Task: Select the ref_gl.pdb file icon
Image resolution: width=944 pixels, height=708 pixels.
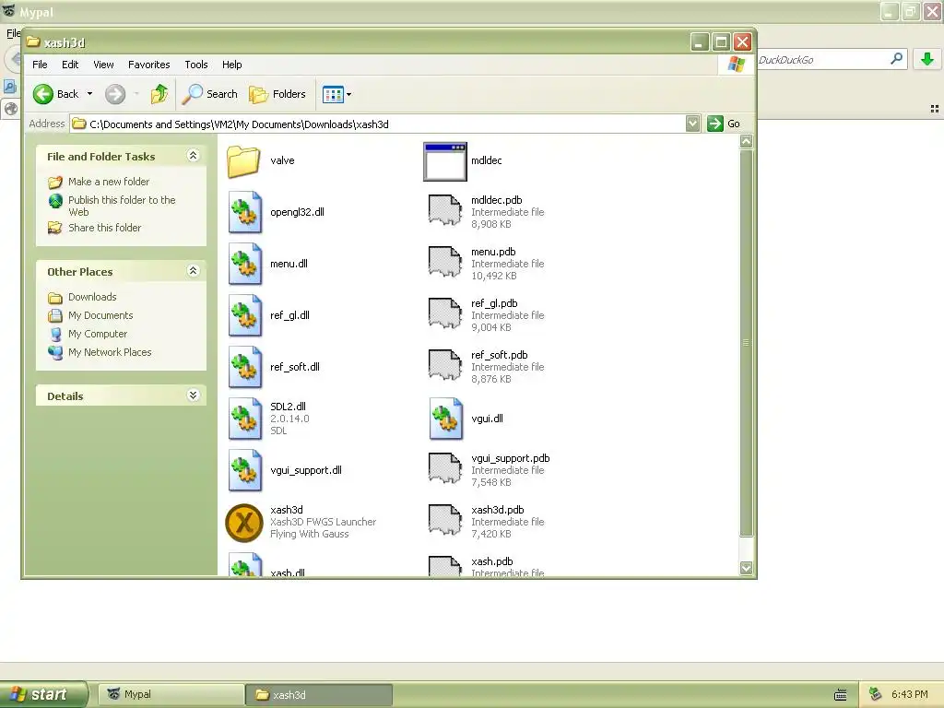Action: tap(445, 313)
